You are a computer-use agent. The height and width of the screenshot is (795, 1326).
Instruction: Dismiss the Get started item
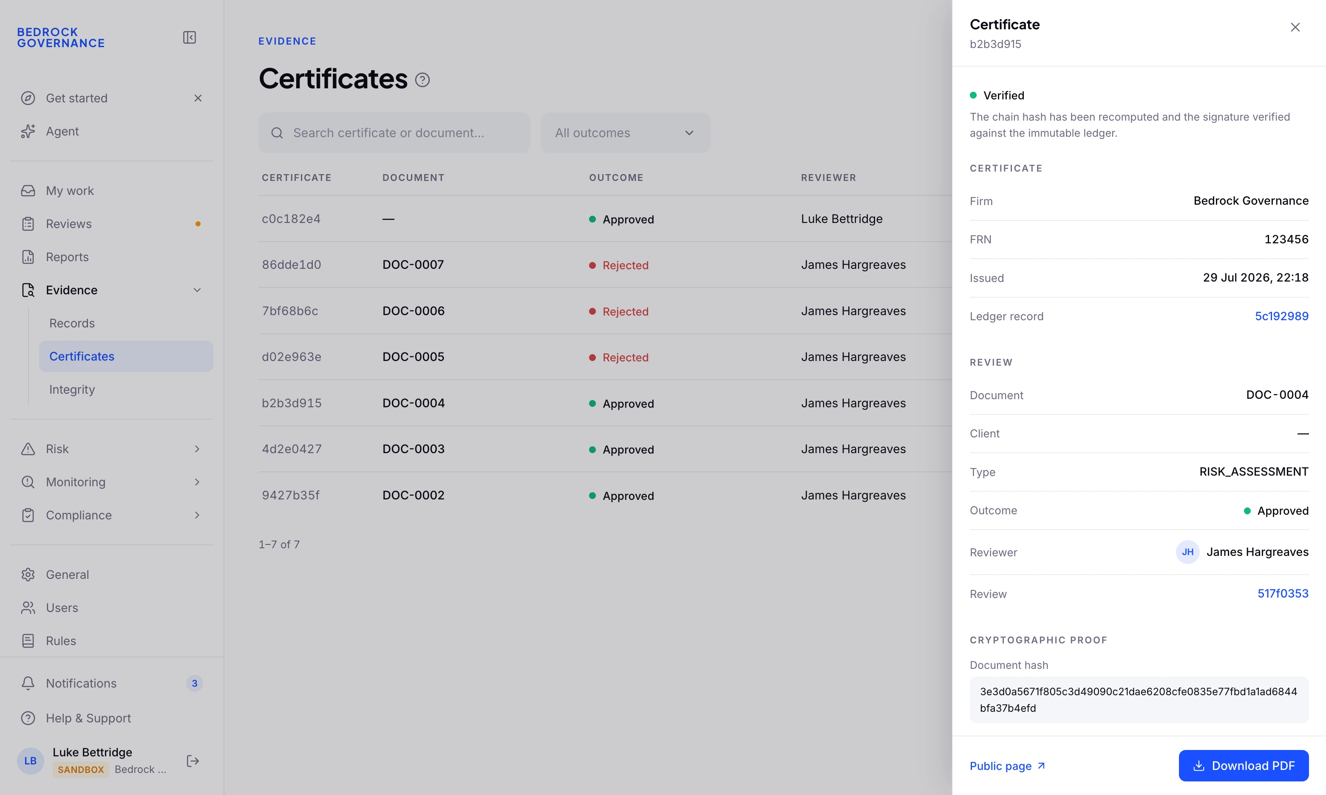click(198, 98)
